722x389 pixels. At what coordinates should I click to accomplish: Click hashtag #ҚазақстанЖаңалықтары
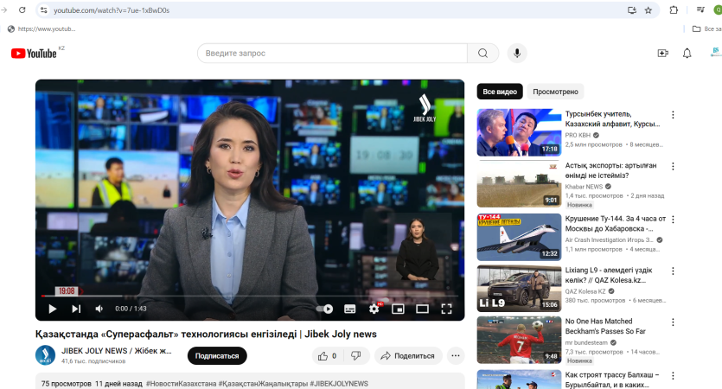263,384
